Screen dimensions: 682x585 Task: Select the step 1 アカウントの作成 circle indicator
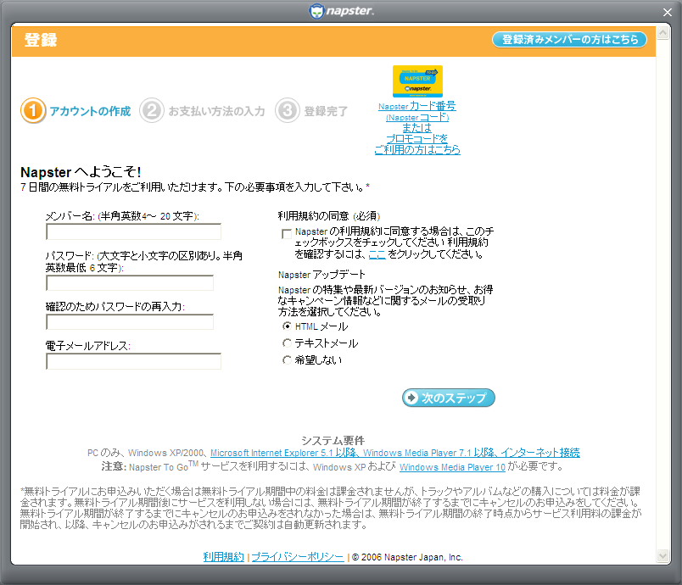tap(32, 111)
